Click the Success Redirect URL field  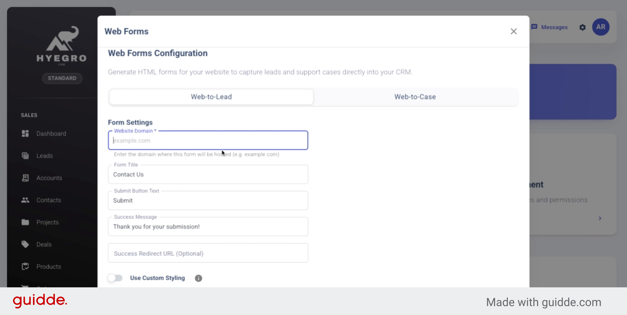[208, 253]
